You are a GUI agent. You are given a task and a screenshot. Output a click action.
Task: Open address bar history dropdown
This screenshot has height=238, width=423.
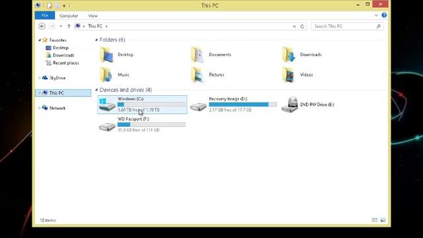click(x=294, y=26)
